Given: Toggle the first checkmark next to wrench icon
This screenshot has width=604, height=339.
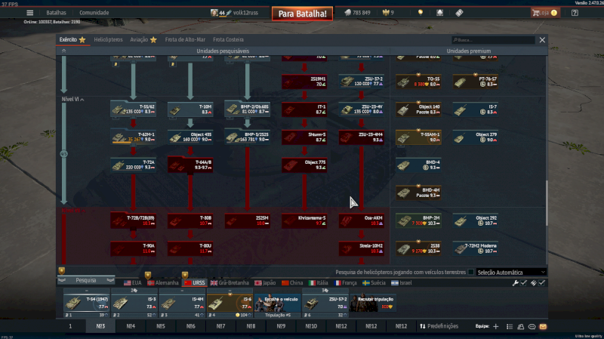Looking at the screenshot, I should coord(523,283).
